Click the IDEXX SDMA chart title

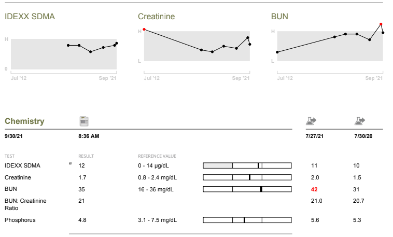pos(30,17)
